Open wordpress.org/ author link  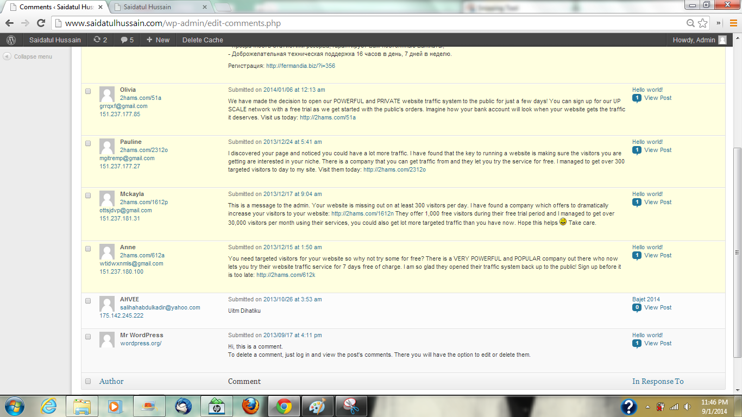(141, 343)
